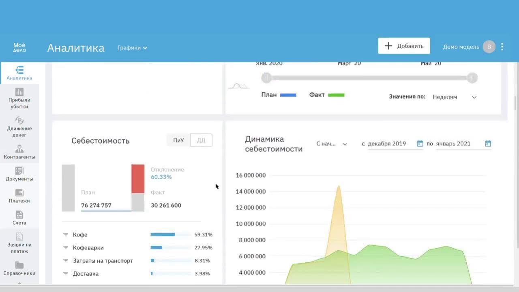Click the filter icon beside Затраты на транспорт
Viewport: 519px width, 292px height.
coord(65,261)
